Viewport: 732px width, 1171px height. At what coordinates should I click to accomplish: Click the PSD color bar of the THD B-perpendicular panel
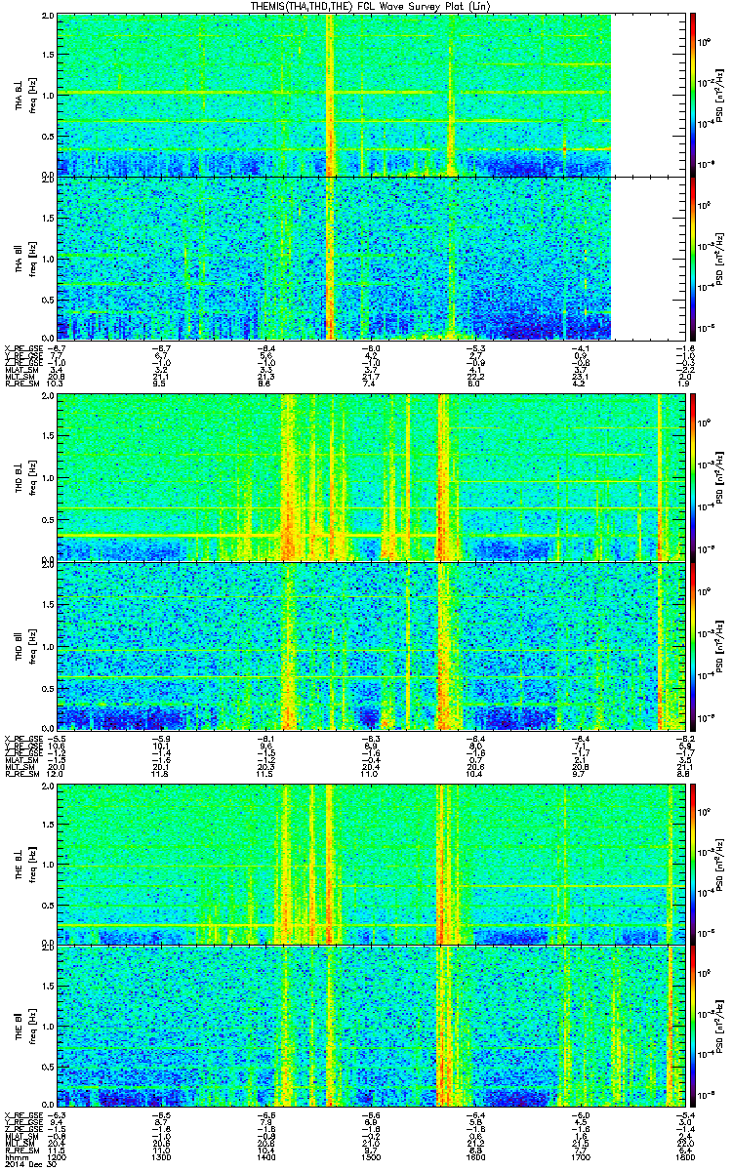tap(693, 477)
